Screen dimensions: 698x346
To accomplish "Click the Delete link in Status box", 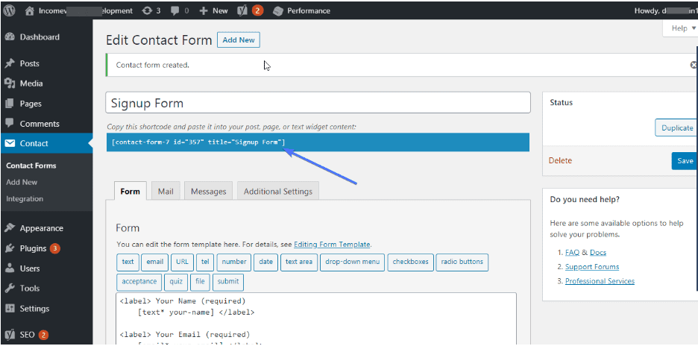I will tap(560, 160).
